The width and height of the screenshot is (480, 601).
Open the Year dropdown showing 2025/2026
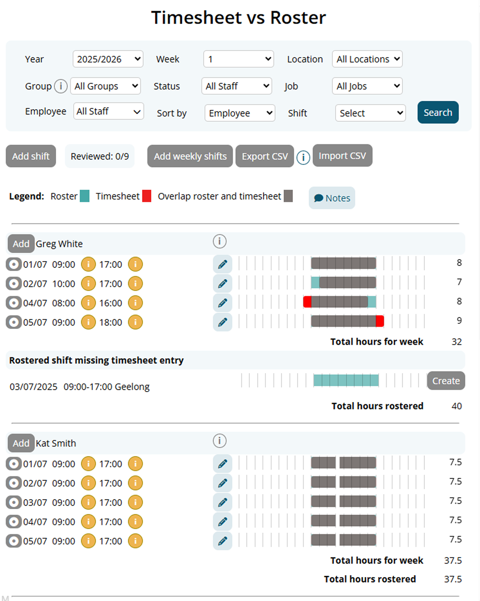[108, 59]
